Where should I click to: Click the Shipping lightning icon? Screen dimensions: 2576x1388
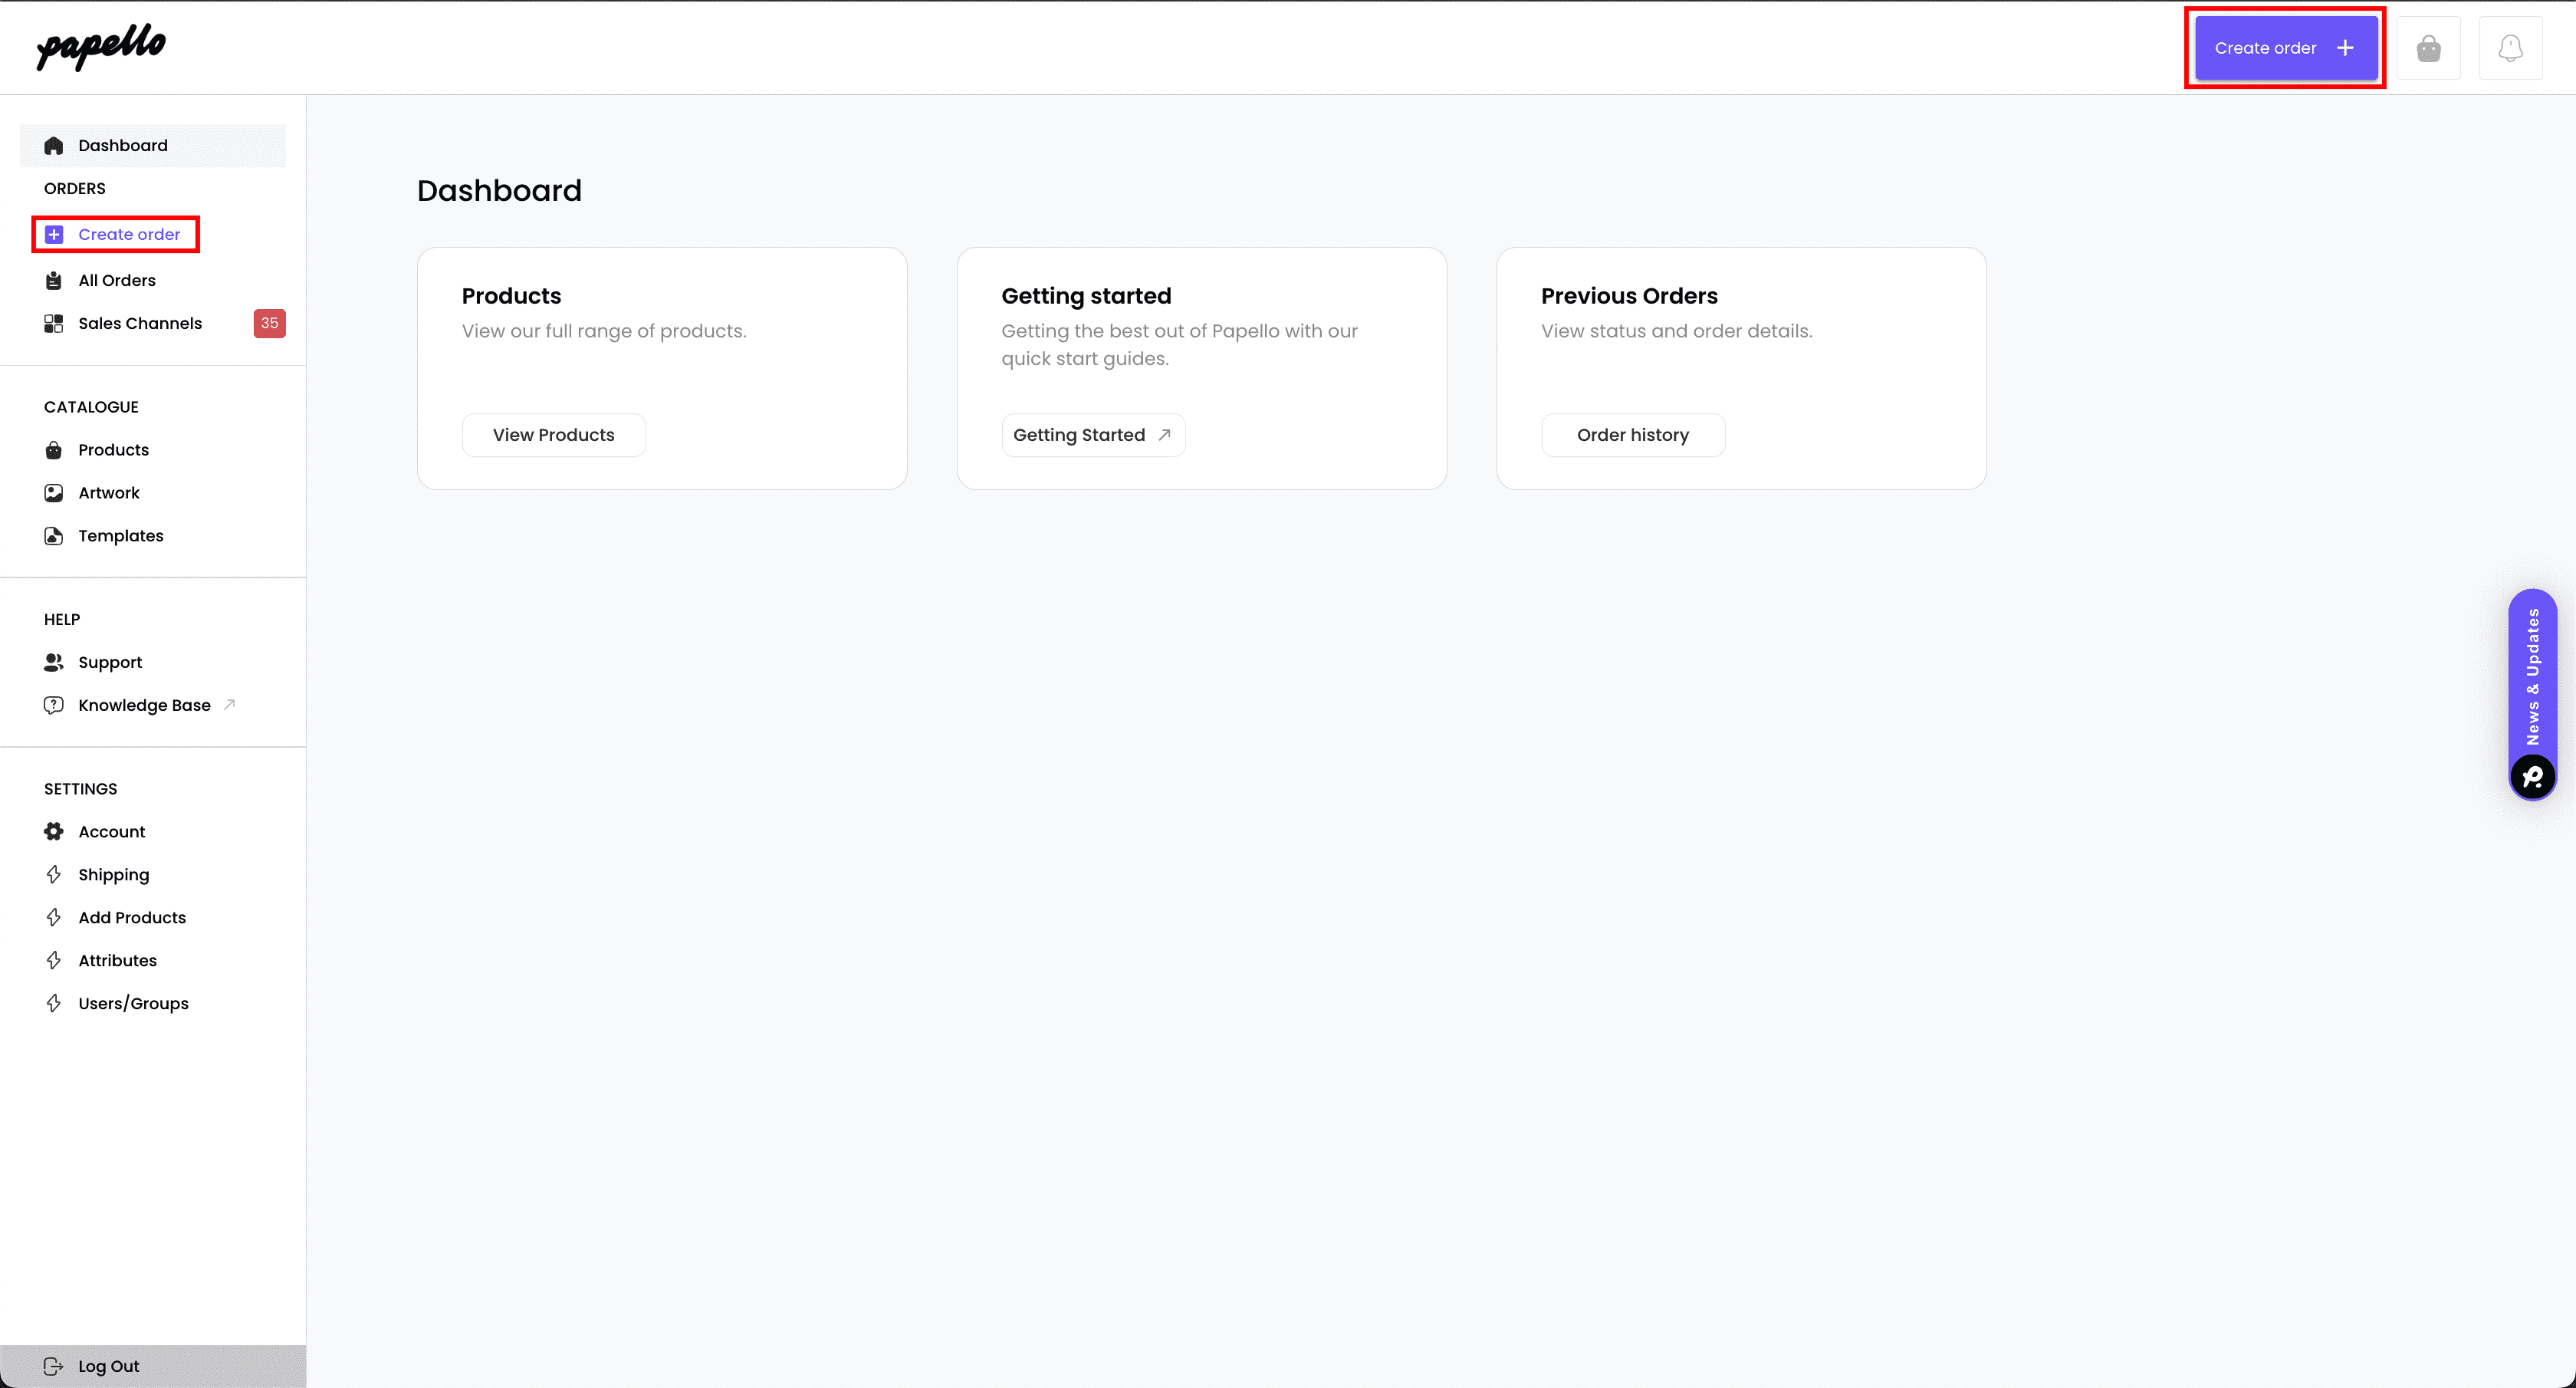point(54,875)
